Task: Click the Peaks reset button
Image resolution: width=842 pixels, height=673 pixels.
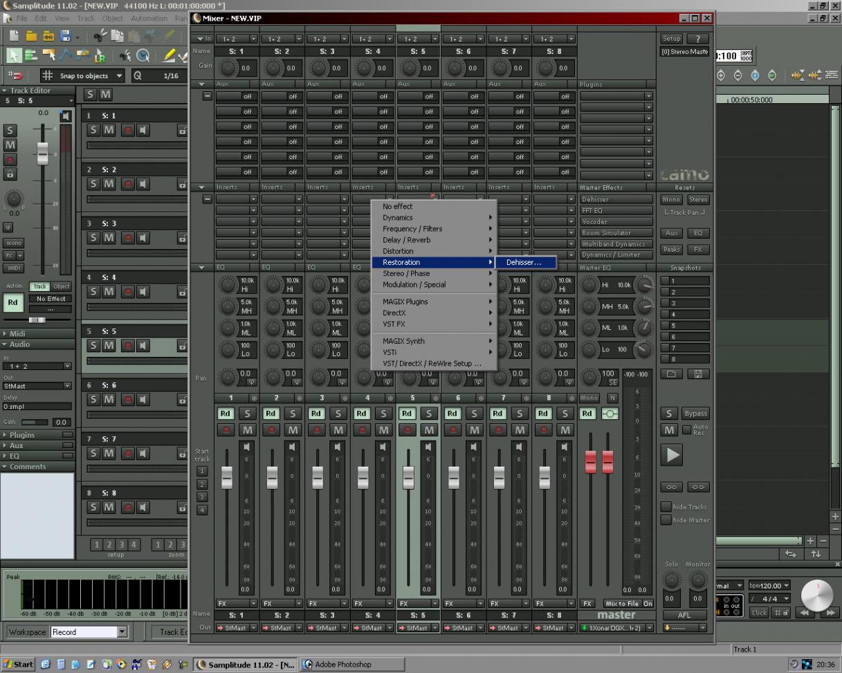Action: pos(672,249)
